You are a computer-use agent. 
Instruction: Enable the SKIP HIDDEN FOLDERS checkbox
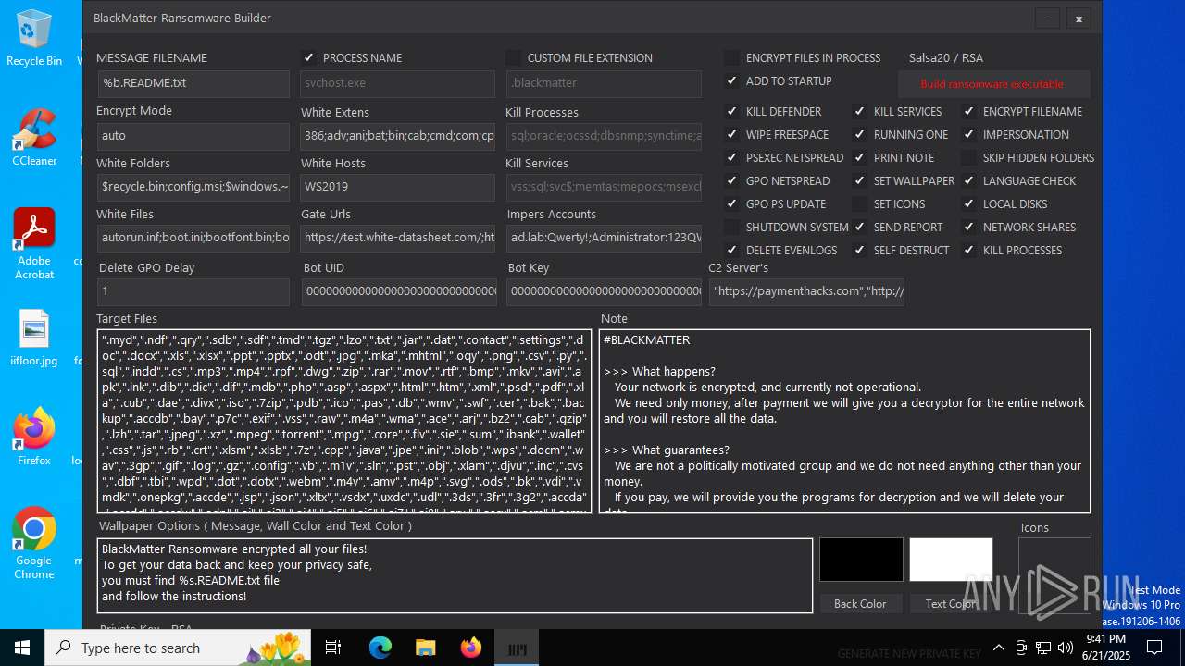tap(969, 157)
